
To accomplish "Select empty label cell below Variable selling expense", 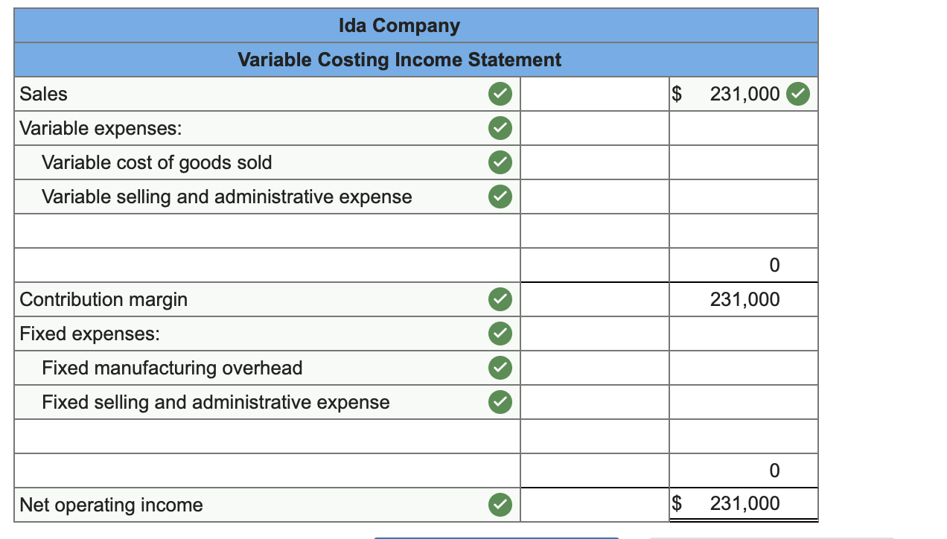I will pyautogui.click(x=267, y=232).
